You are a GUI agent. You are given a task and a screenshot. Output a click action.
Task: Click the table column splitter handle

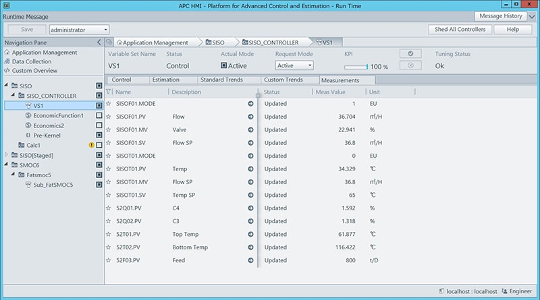coord(258,95)
